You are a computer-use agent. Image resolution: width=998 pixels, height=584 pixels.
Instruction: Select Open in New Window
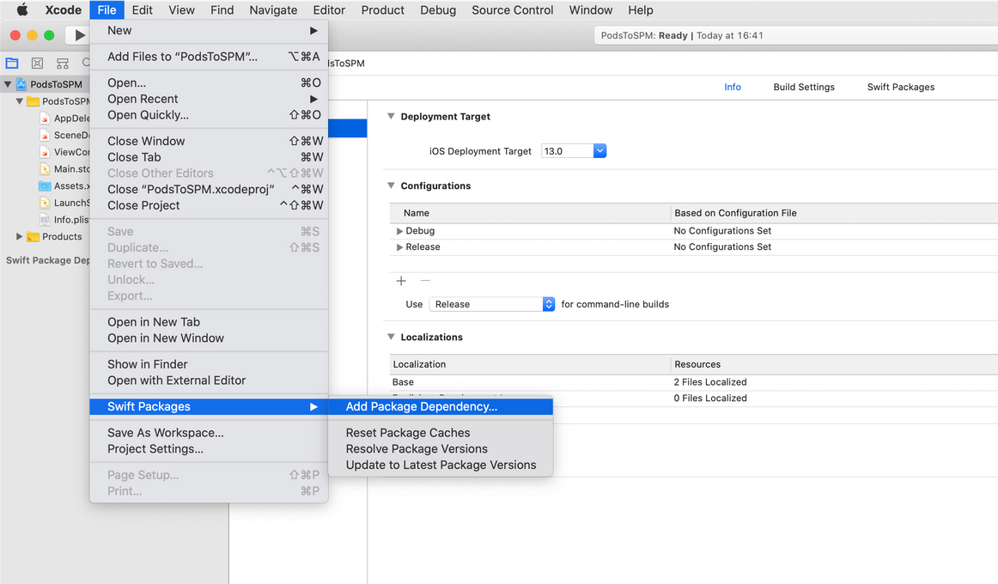pyautogui.click(x=209, y=338)
